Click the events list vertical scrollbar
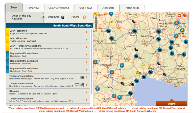This screenshot has height=113, width=193. 92,62
